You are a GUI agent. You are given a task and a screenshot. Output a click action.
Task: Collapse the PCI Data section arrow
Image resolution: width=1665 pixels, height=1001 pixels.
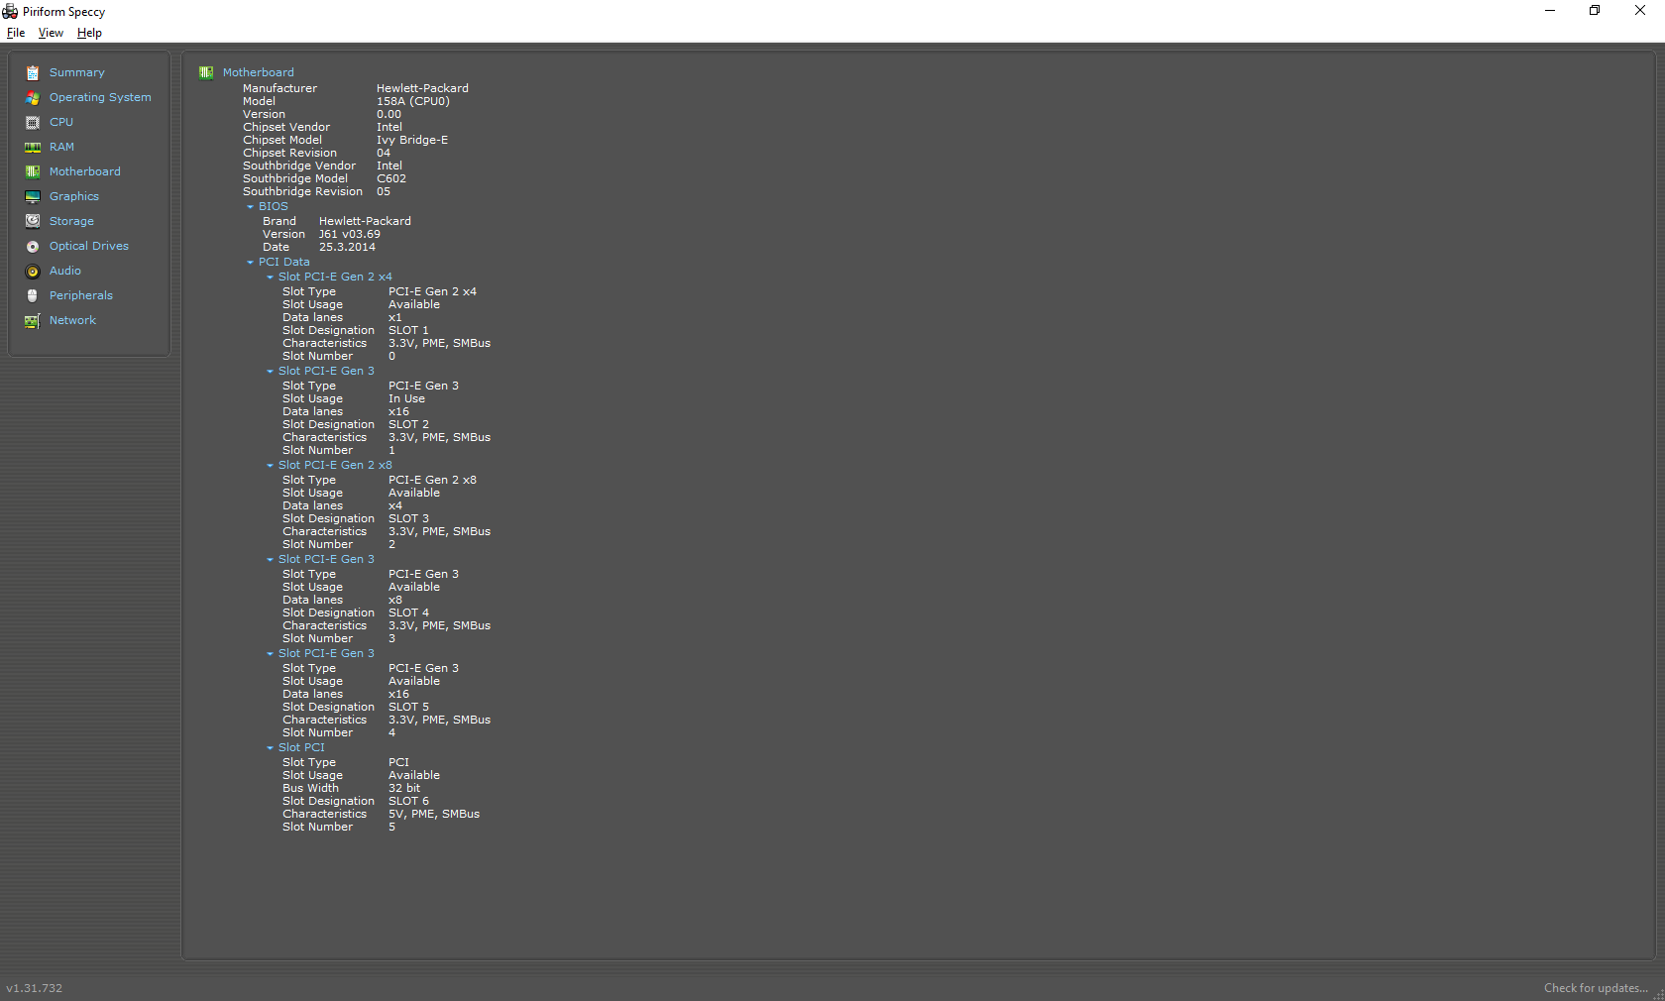[250, 263]
